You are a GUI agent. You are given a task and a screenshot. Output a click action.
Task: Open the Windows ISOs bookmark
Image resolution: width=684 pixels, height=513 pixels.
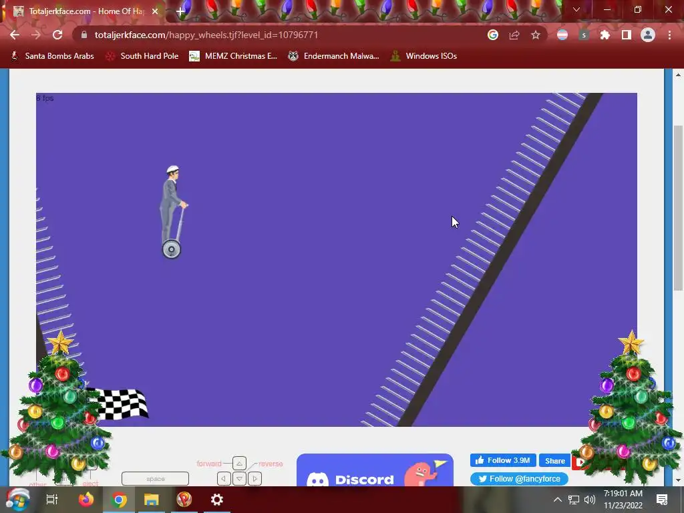coord(423,56)
